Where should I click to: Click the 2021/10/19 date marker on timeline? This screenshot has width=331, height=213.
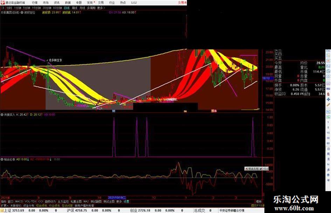point(117,198)
